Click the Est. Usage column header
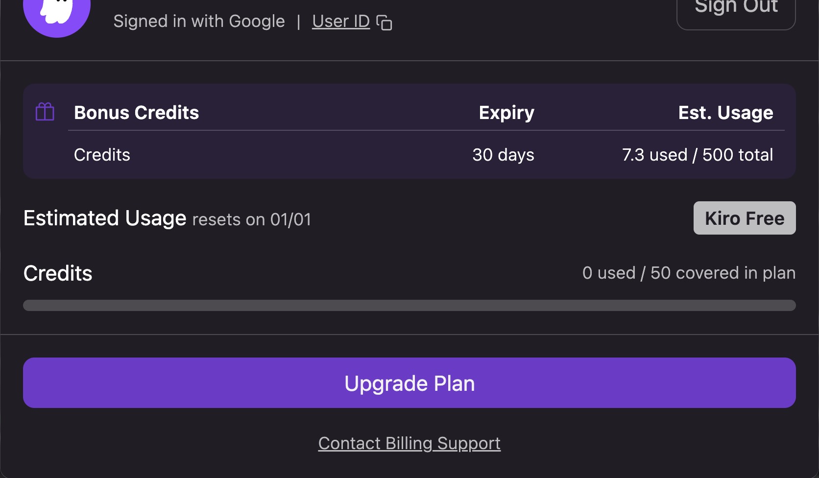Viewport: 819px width, 478px height. pyautogui.click(x=725, y=113)
